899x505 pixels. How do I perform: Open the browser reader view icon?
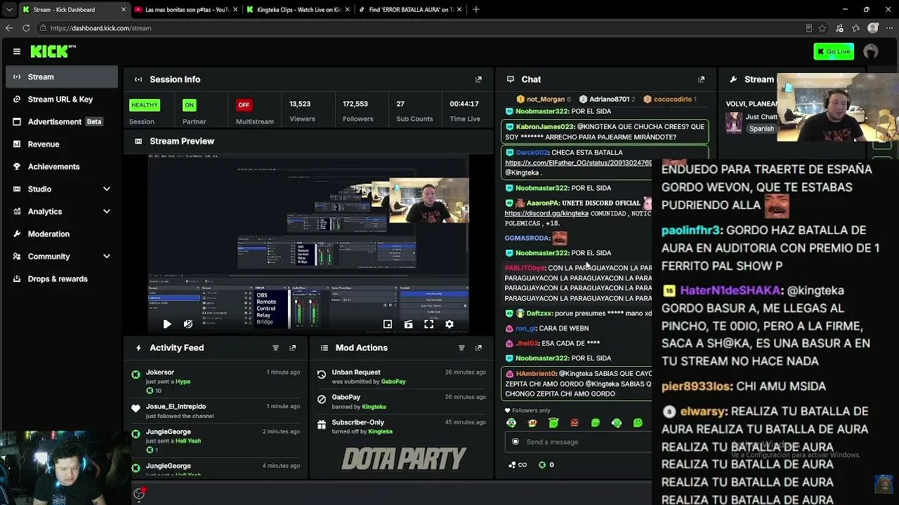click(x=809, y=28)
